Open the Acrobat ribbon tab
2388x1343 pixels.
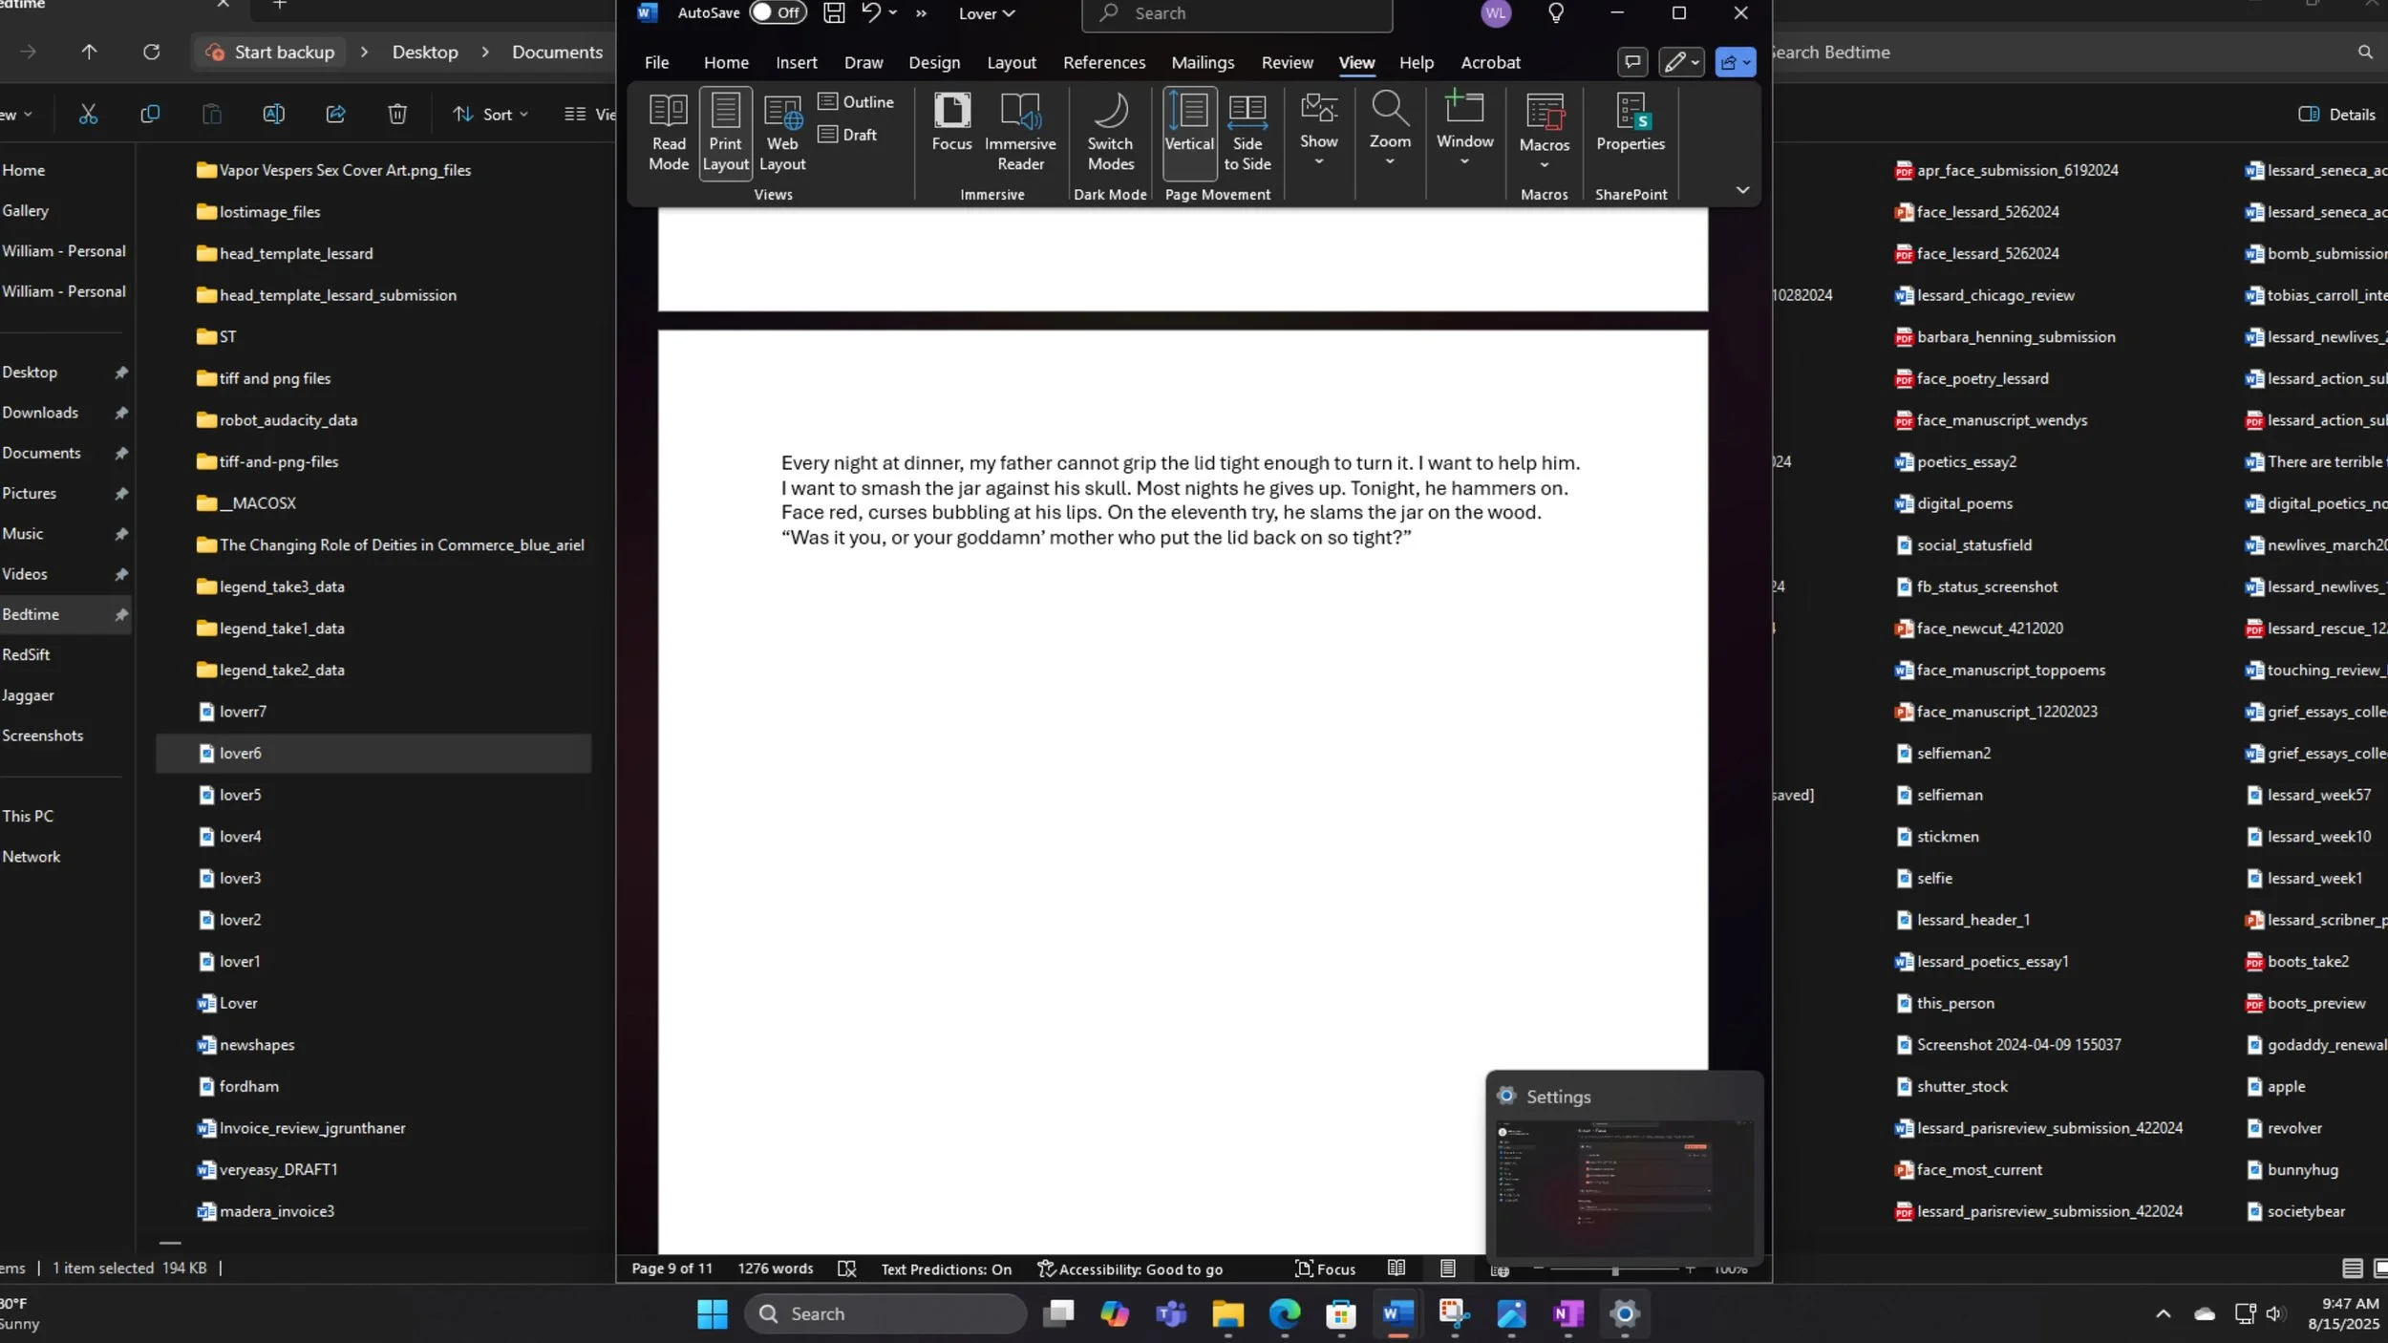1490,62
